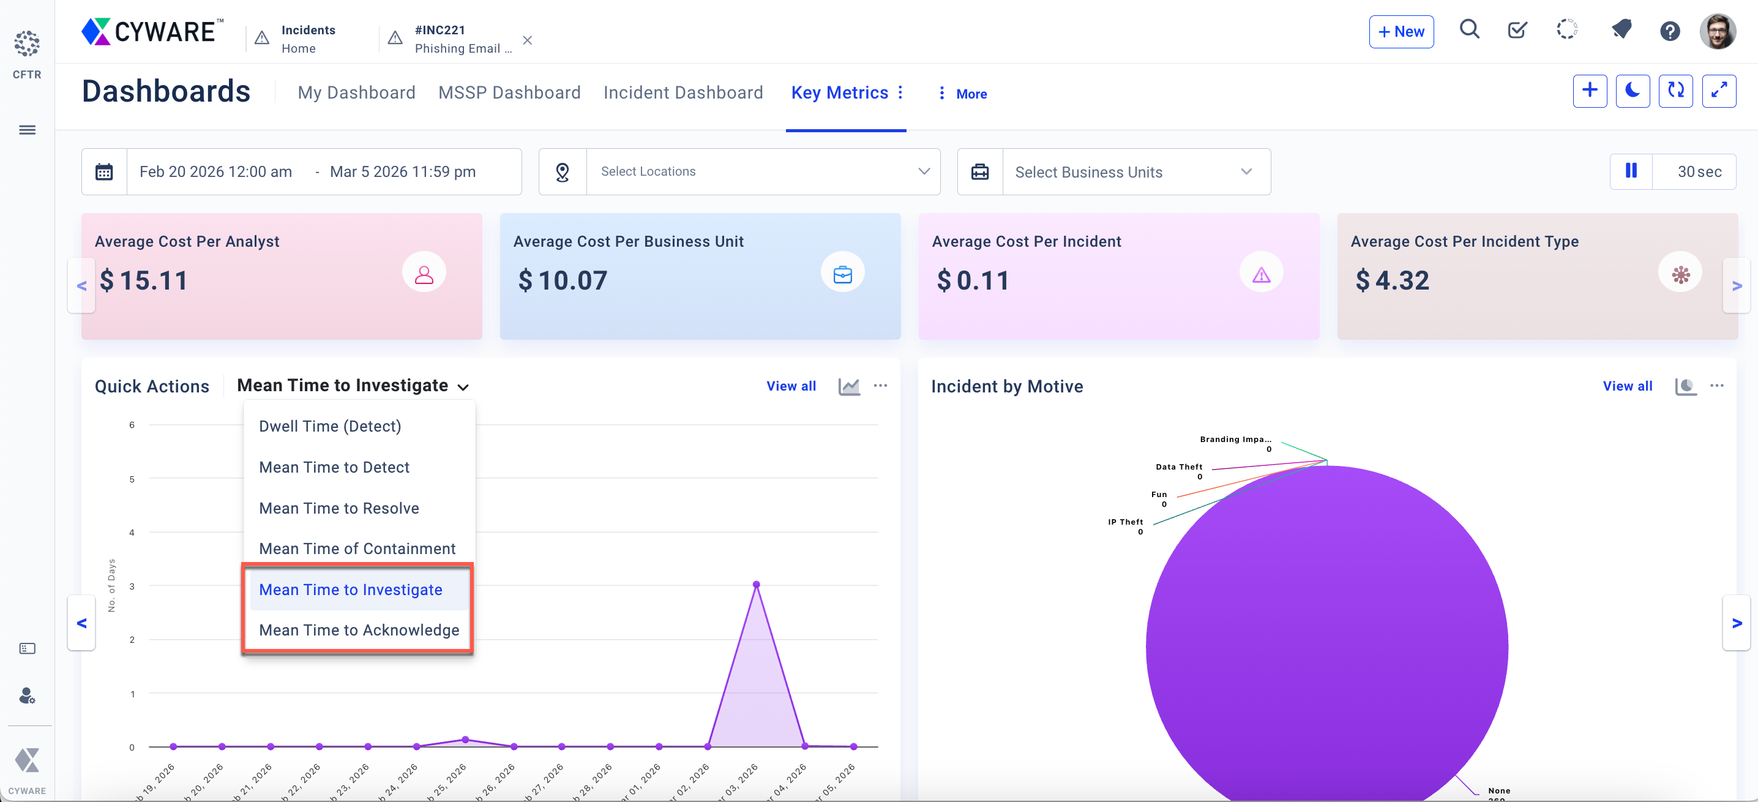Expand dashboard to fullscreen view
The width and height of the screenshot is (1758, 802).
click(1718, 91)
